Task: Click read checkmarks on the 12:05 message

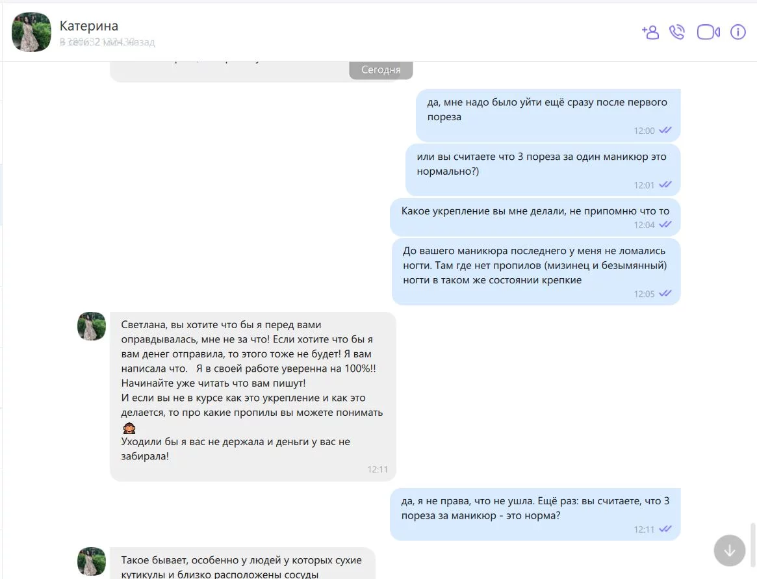Action: [x=665, y=294]
